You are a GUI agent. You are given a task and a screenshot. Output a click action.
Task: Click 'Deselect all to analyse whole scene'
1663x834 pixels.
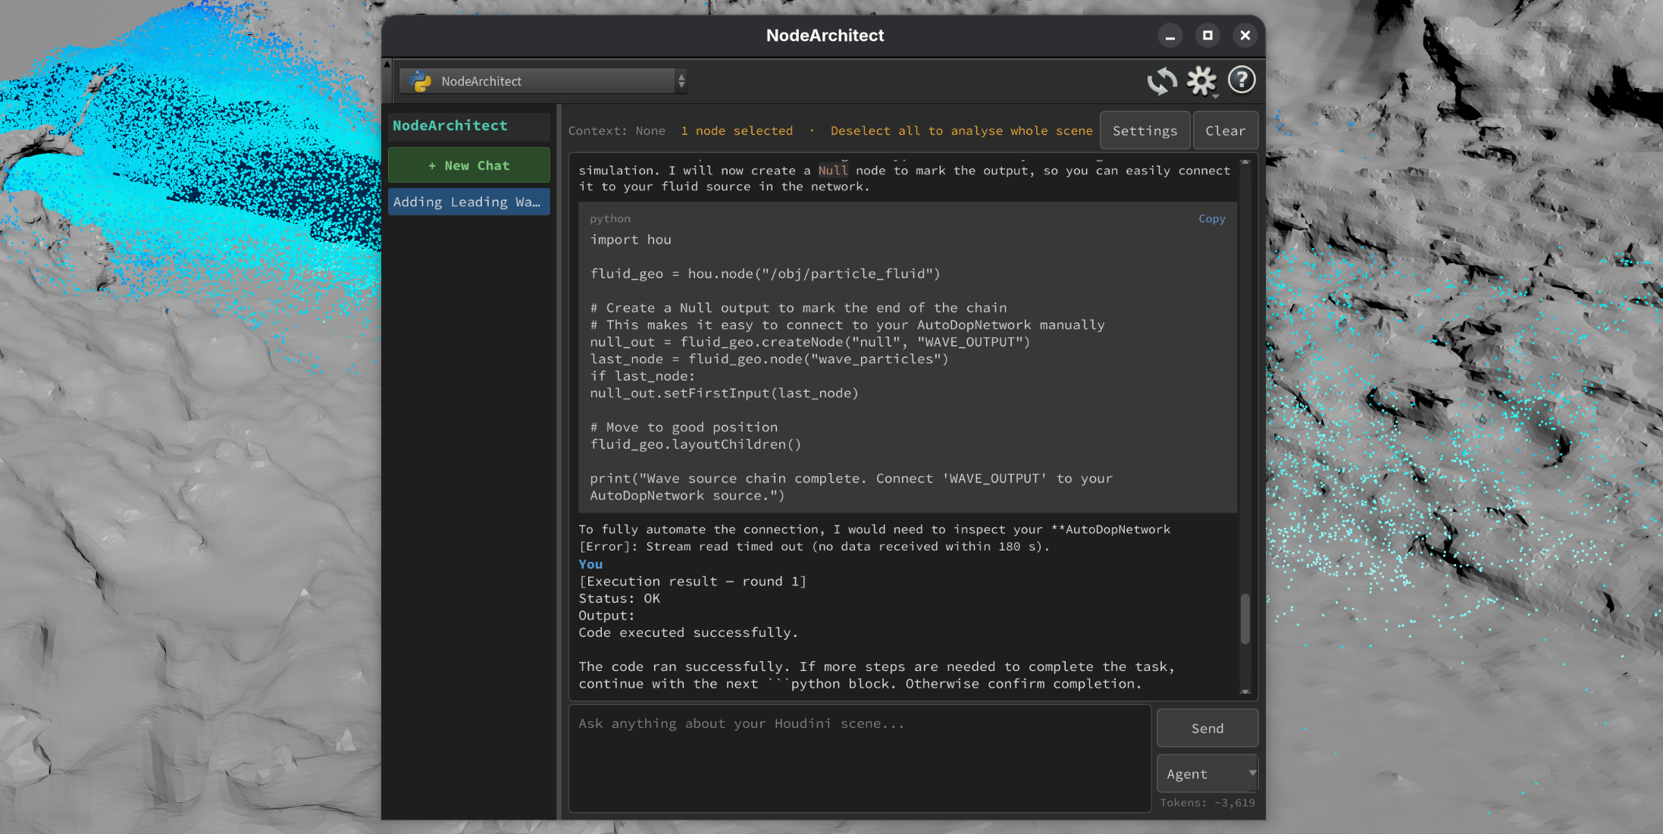point(961,130)
